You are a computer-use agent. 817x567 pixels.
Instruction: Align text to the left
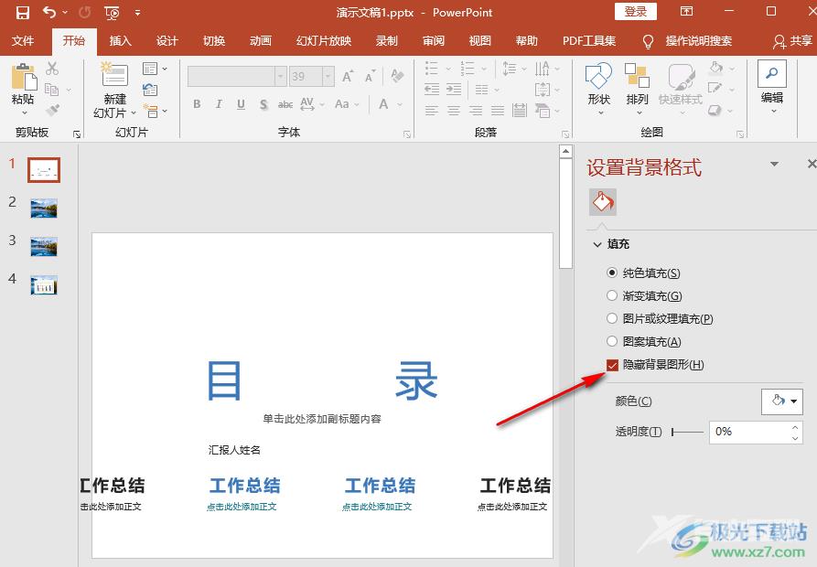point(432,111)
